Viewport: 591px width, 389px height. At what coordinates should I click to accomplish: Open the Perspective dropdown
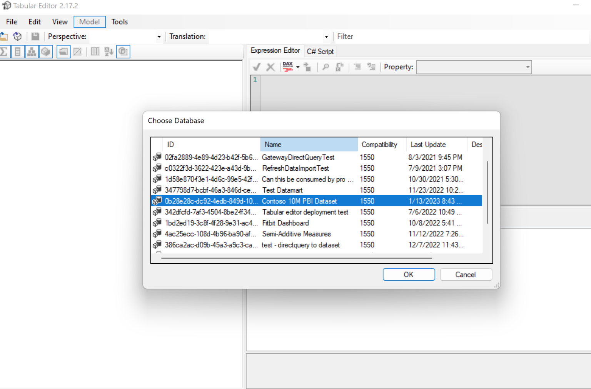tap(159, 37)
